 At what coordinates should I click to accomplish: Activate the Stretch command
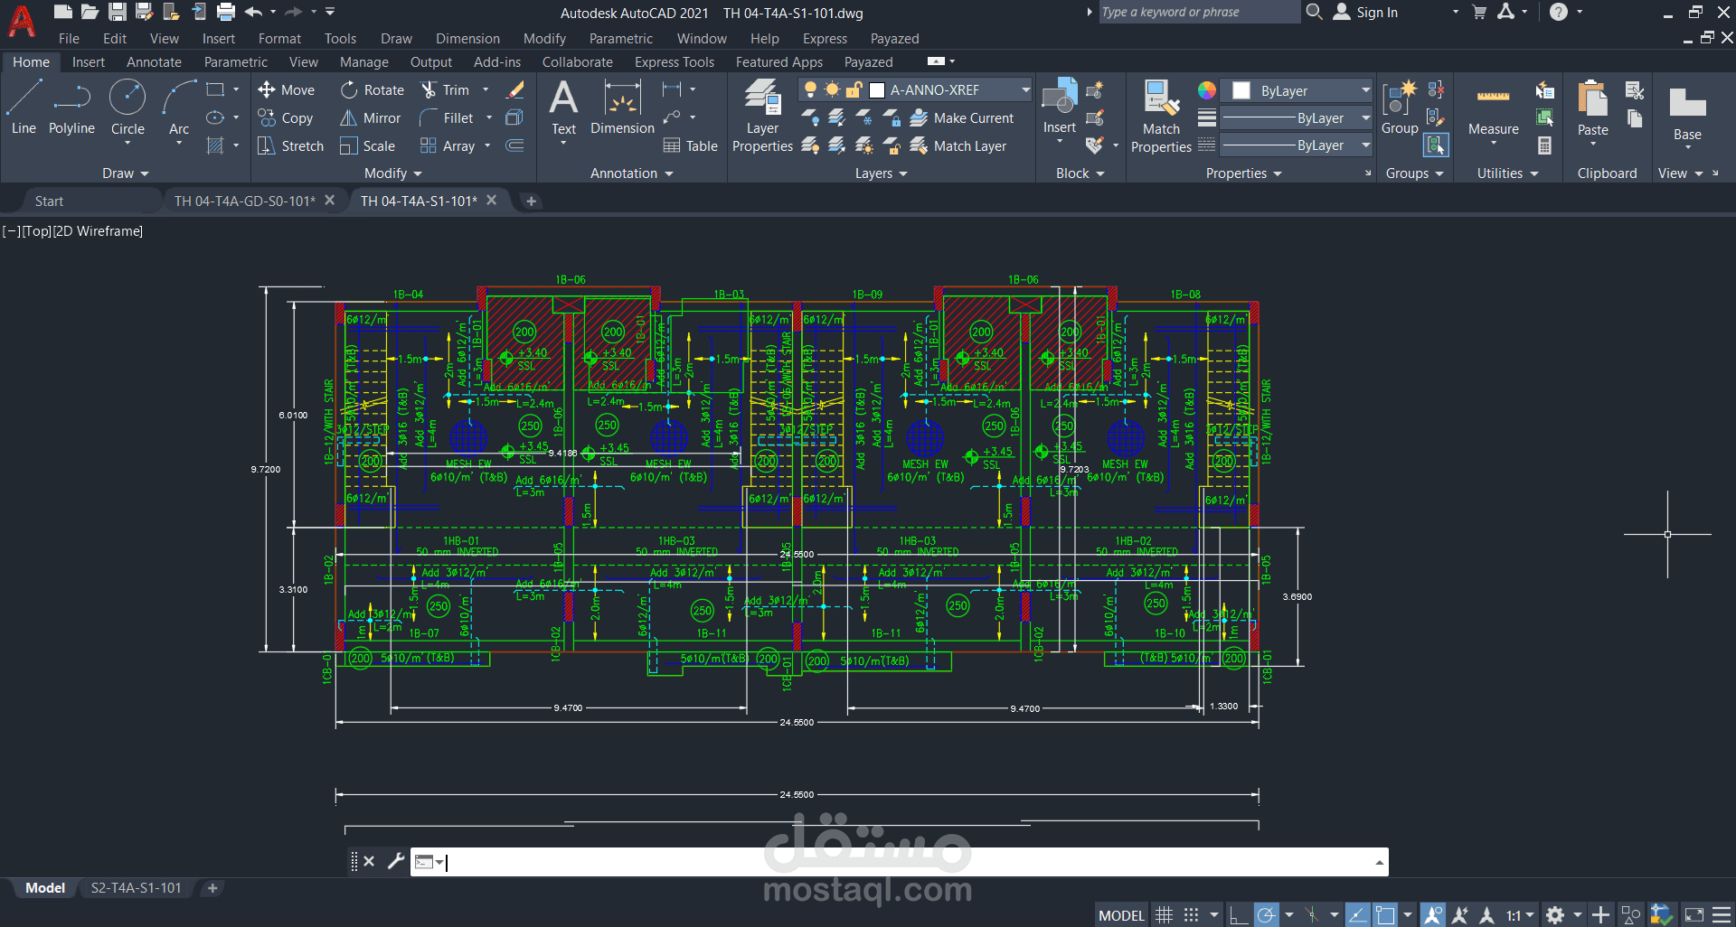290,145
